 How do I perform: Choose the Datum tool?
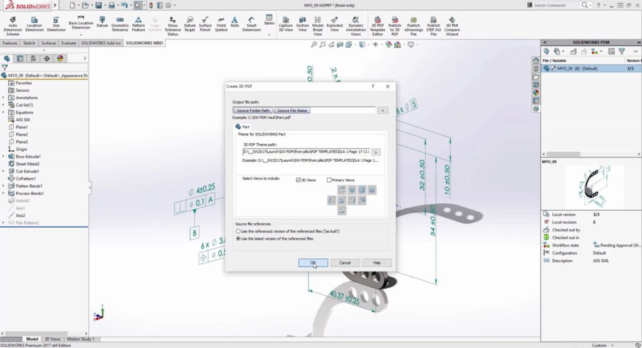click(x=102, y=23)
